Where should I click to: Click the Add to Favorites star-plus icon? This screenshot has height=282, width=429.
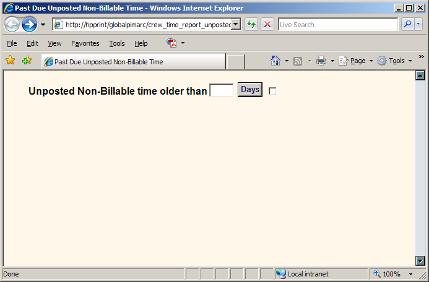click(x=27, y=61)
